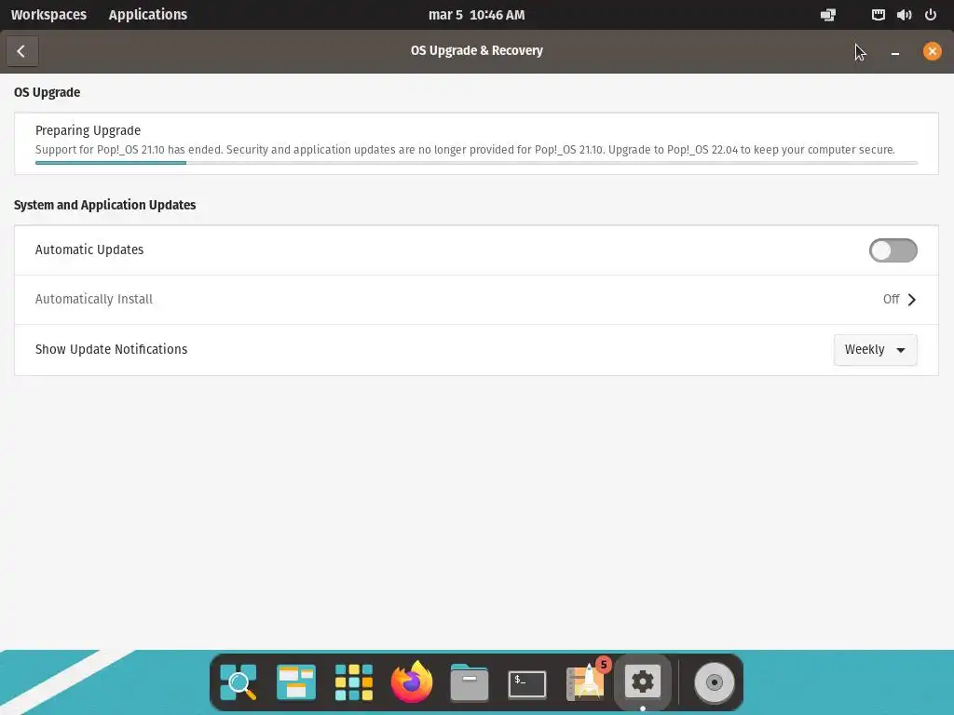Go back using the header arrow
This screenshot has height=715, width=954.
tap(22, 51)
